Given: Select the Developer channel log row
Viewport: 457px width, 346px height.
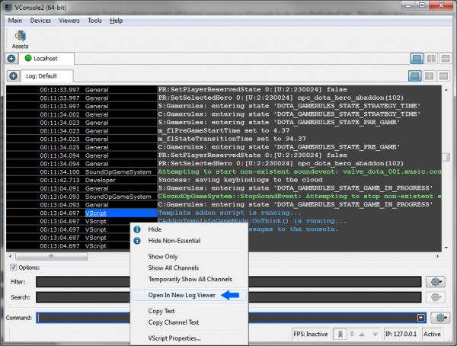Looking at the screenshot, I should click(224, 180).
